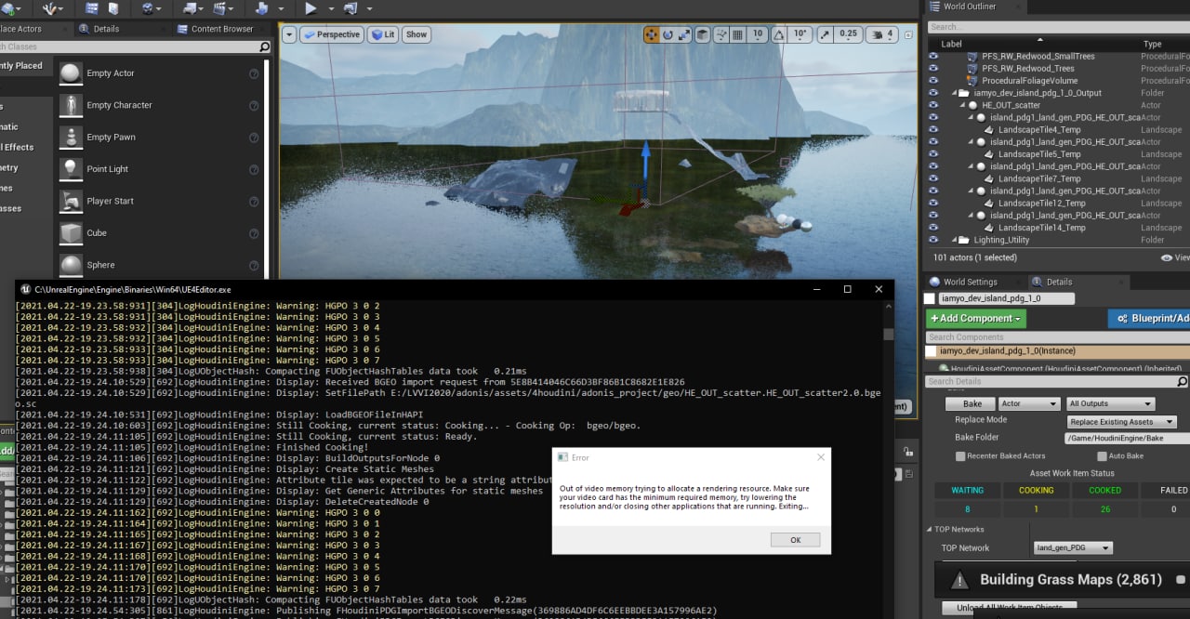Screen dimensions: 1190x619
Task: Click the Bake Folder path field
Action: click(x=1126, y=438)
